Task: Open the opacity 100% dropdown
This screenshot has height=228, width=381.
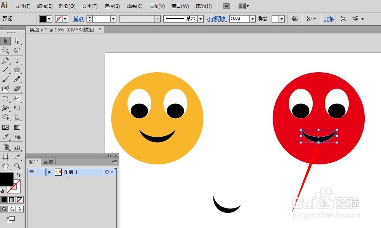Action: pyautogui.click(x=253, y=19)
